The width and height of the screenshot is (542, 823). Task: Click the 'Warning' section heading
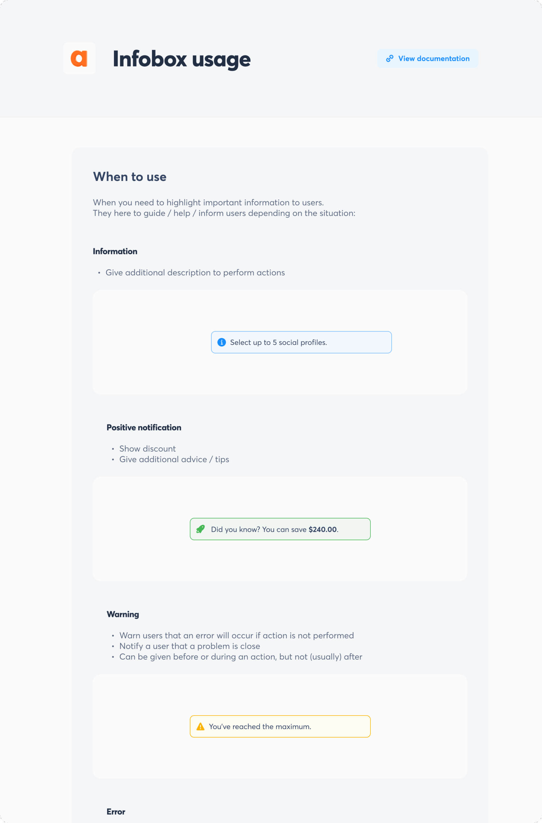[123, 614]
